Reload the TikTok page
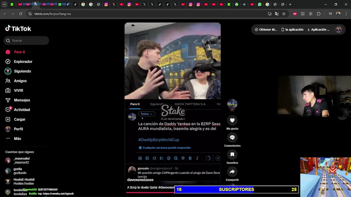Image resolution: width=351 pixels, height=197 pixels. [21, 14]
